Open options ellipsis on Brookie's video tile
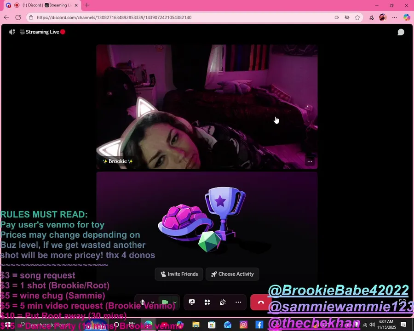Viewport: 414px width, 331px height. pos(310,161)
